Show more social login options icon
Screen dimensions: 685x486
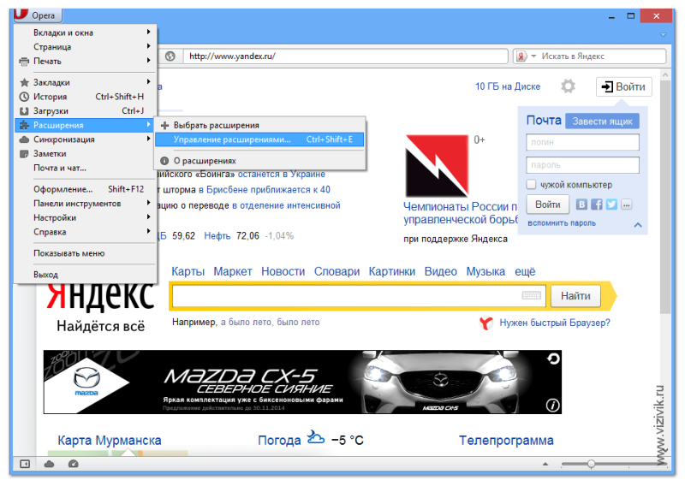tap(627, 204)
